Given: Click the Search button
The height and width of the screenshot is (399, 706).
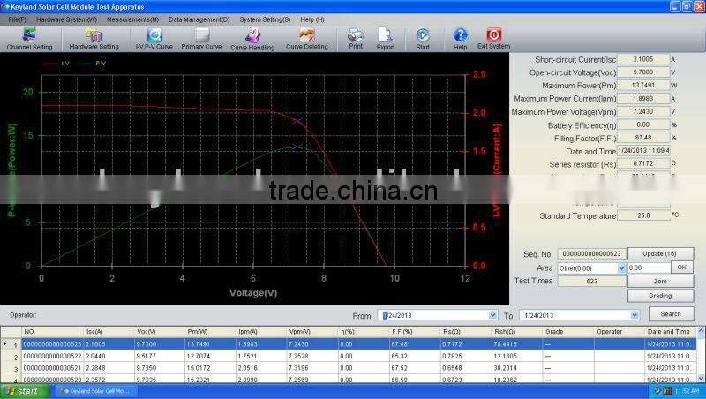Looking at the screenshot, I should 671,313.
